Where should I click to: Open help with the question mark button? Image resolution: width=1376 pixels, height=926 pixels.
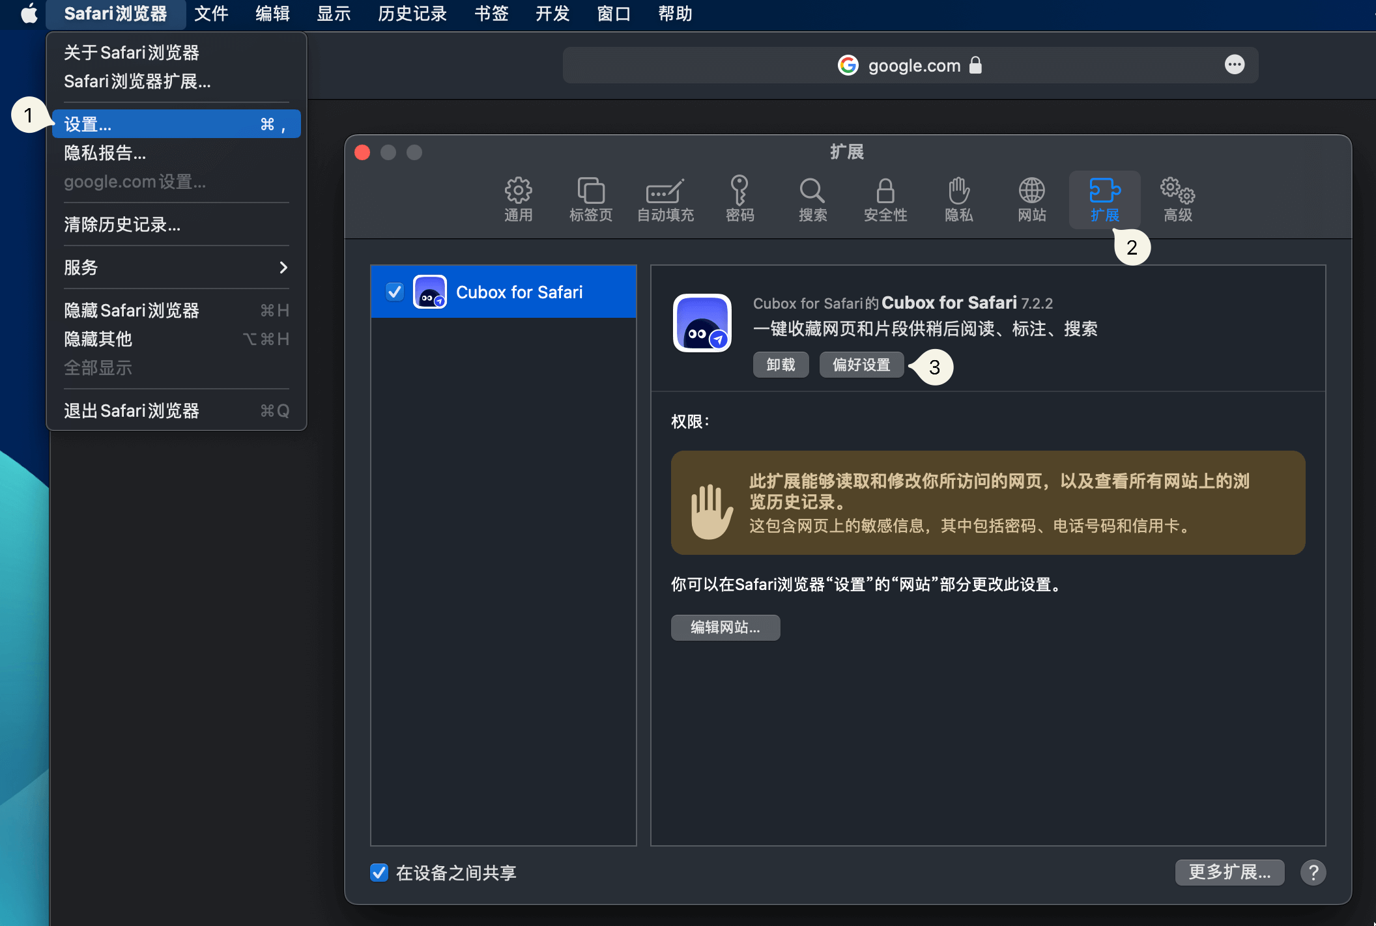pos(1313,872)
